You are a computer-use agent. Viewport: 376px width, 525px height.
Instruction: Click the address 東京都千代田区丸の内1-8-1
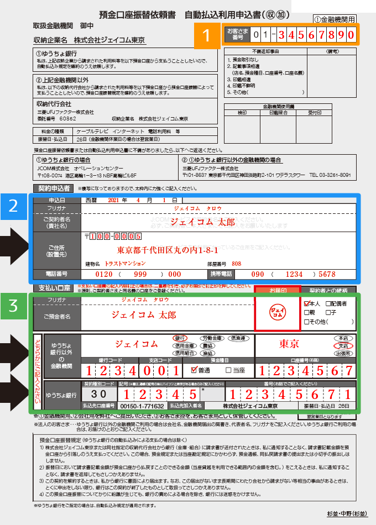point(168,250)
